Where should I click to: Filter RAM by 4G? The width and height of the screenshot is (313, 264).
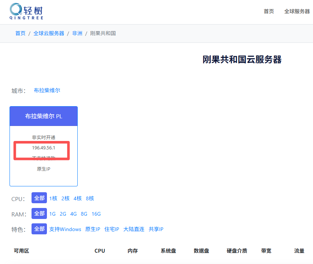[73, 214]
